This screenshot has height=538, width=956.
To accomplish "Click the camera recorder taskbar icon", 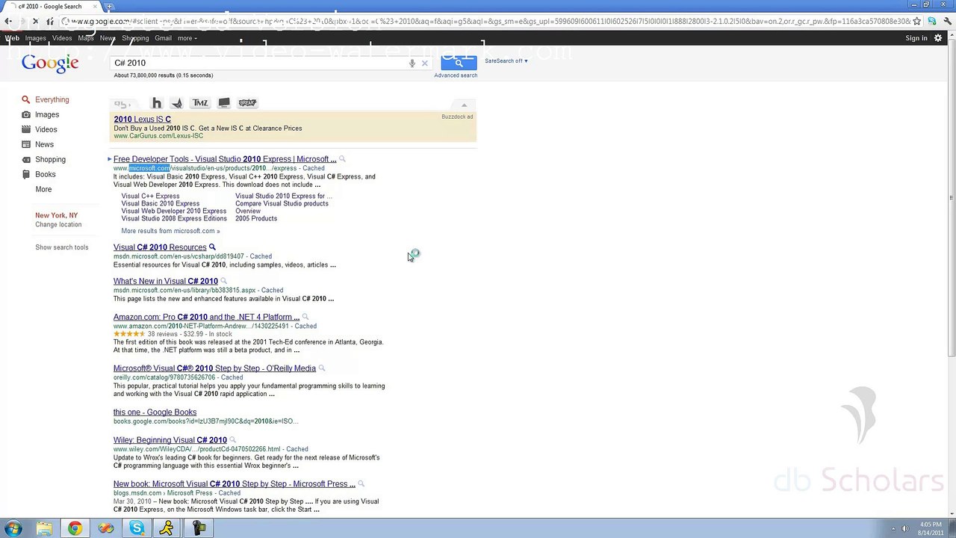I will click(x=199, y=528).
